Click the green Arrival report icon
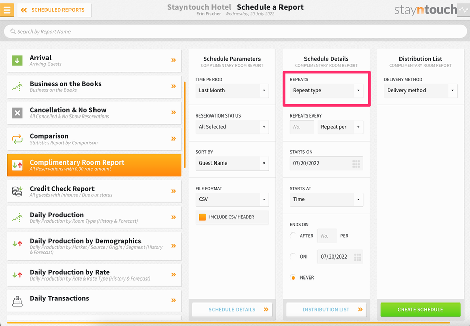470x326 pixels. [17, 61]
